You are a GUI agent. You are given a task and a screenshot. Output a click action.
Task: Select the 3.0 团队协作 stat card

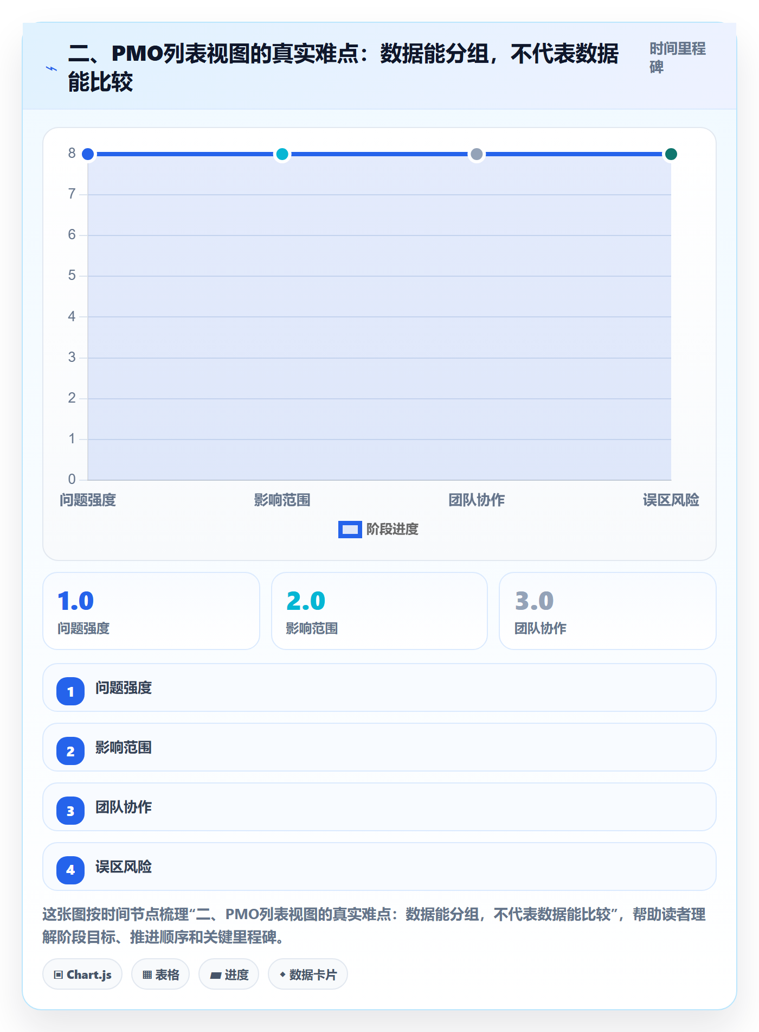(608, 611)
